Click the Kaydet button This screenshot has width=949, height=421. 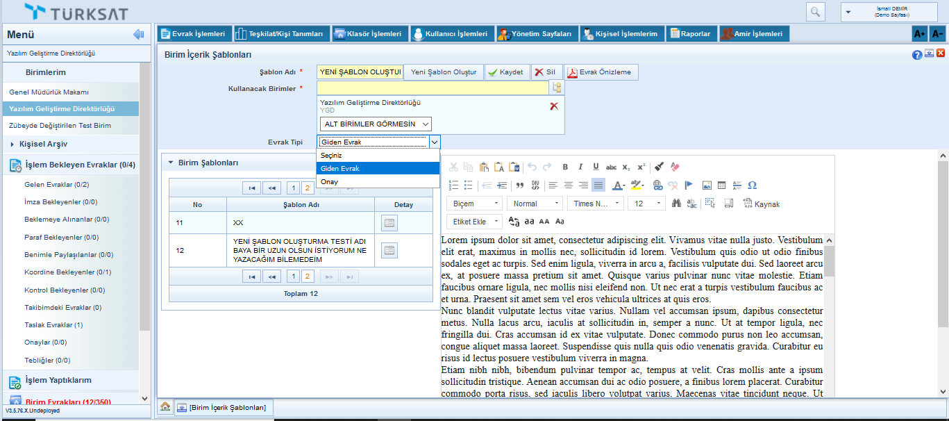[507, 72]
